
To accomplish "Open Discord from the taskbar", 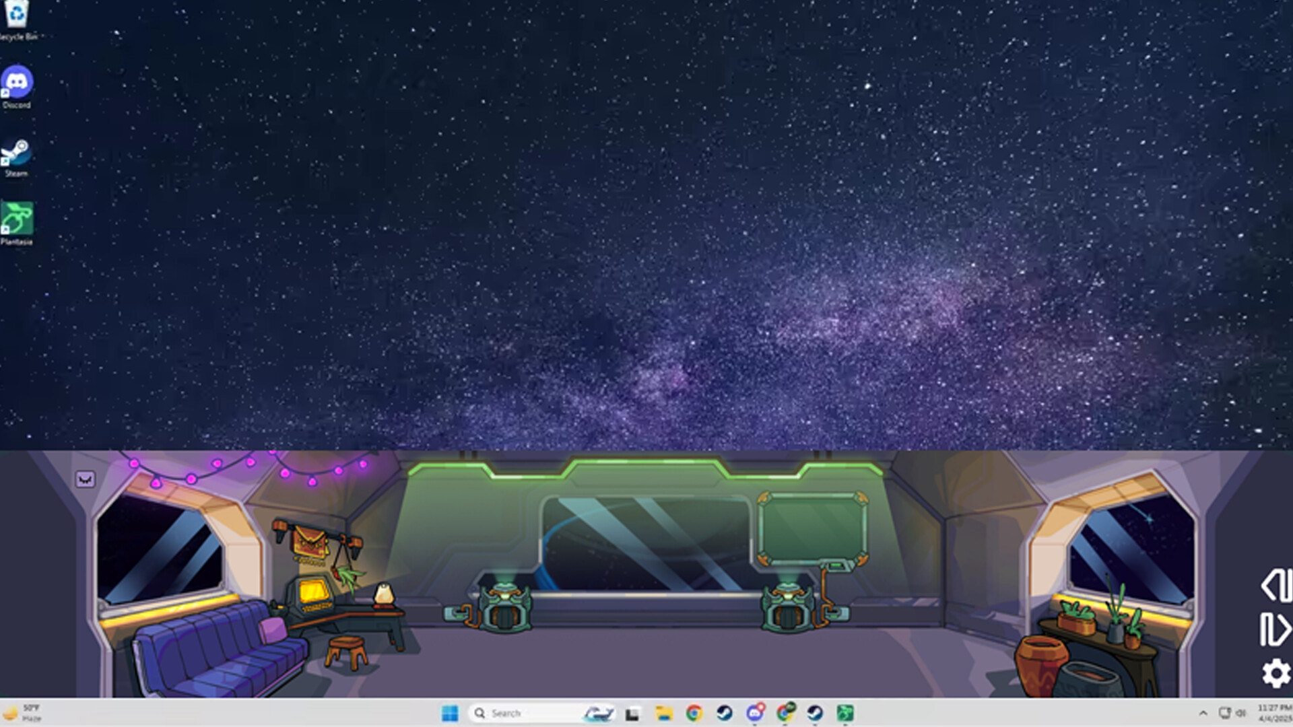I will 755,712.
